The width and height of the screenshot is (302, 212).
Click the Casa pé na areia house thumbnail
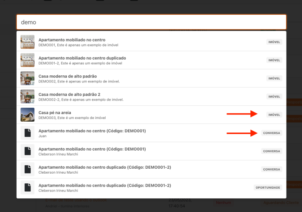coord(27,114)
